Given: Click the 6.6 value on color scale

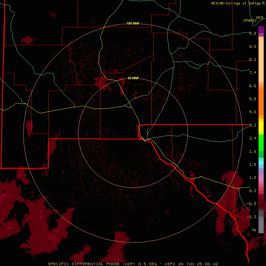Looking at the screenshot, I should (253, 86).
